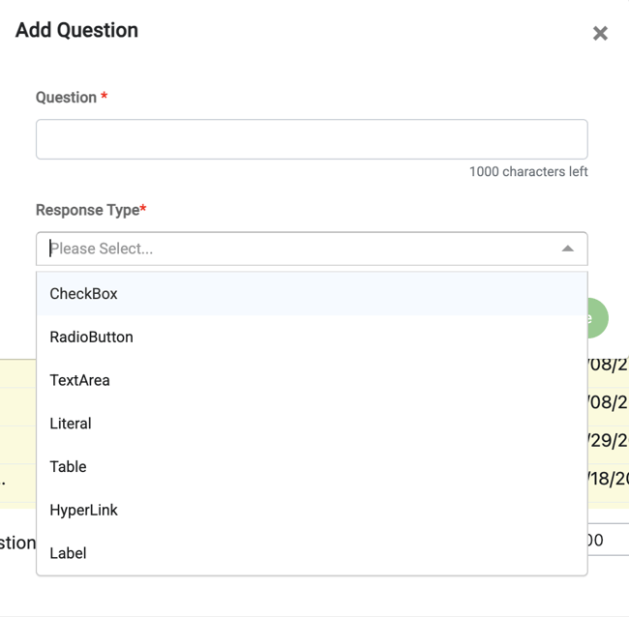Open the Response Type 'Please Select...' box

click(300, 249)
